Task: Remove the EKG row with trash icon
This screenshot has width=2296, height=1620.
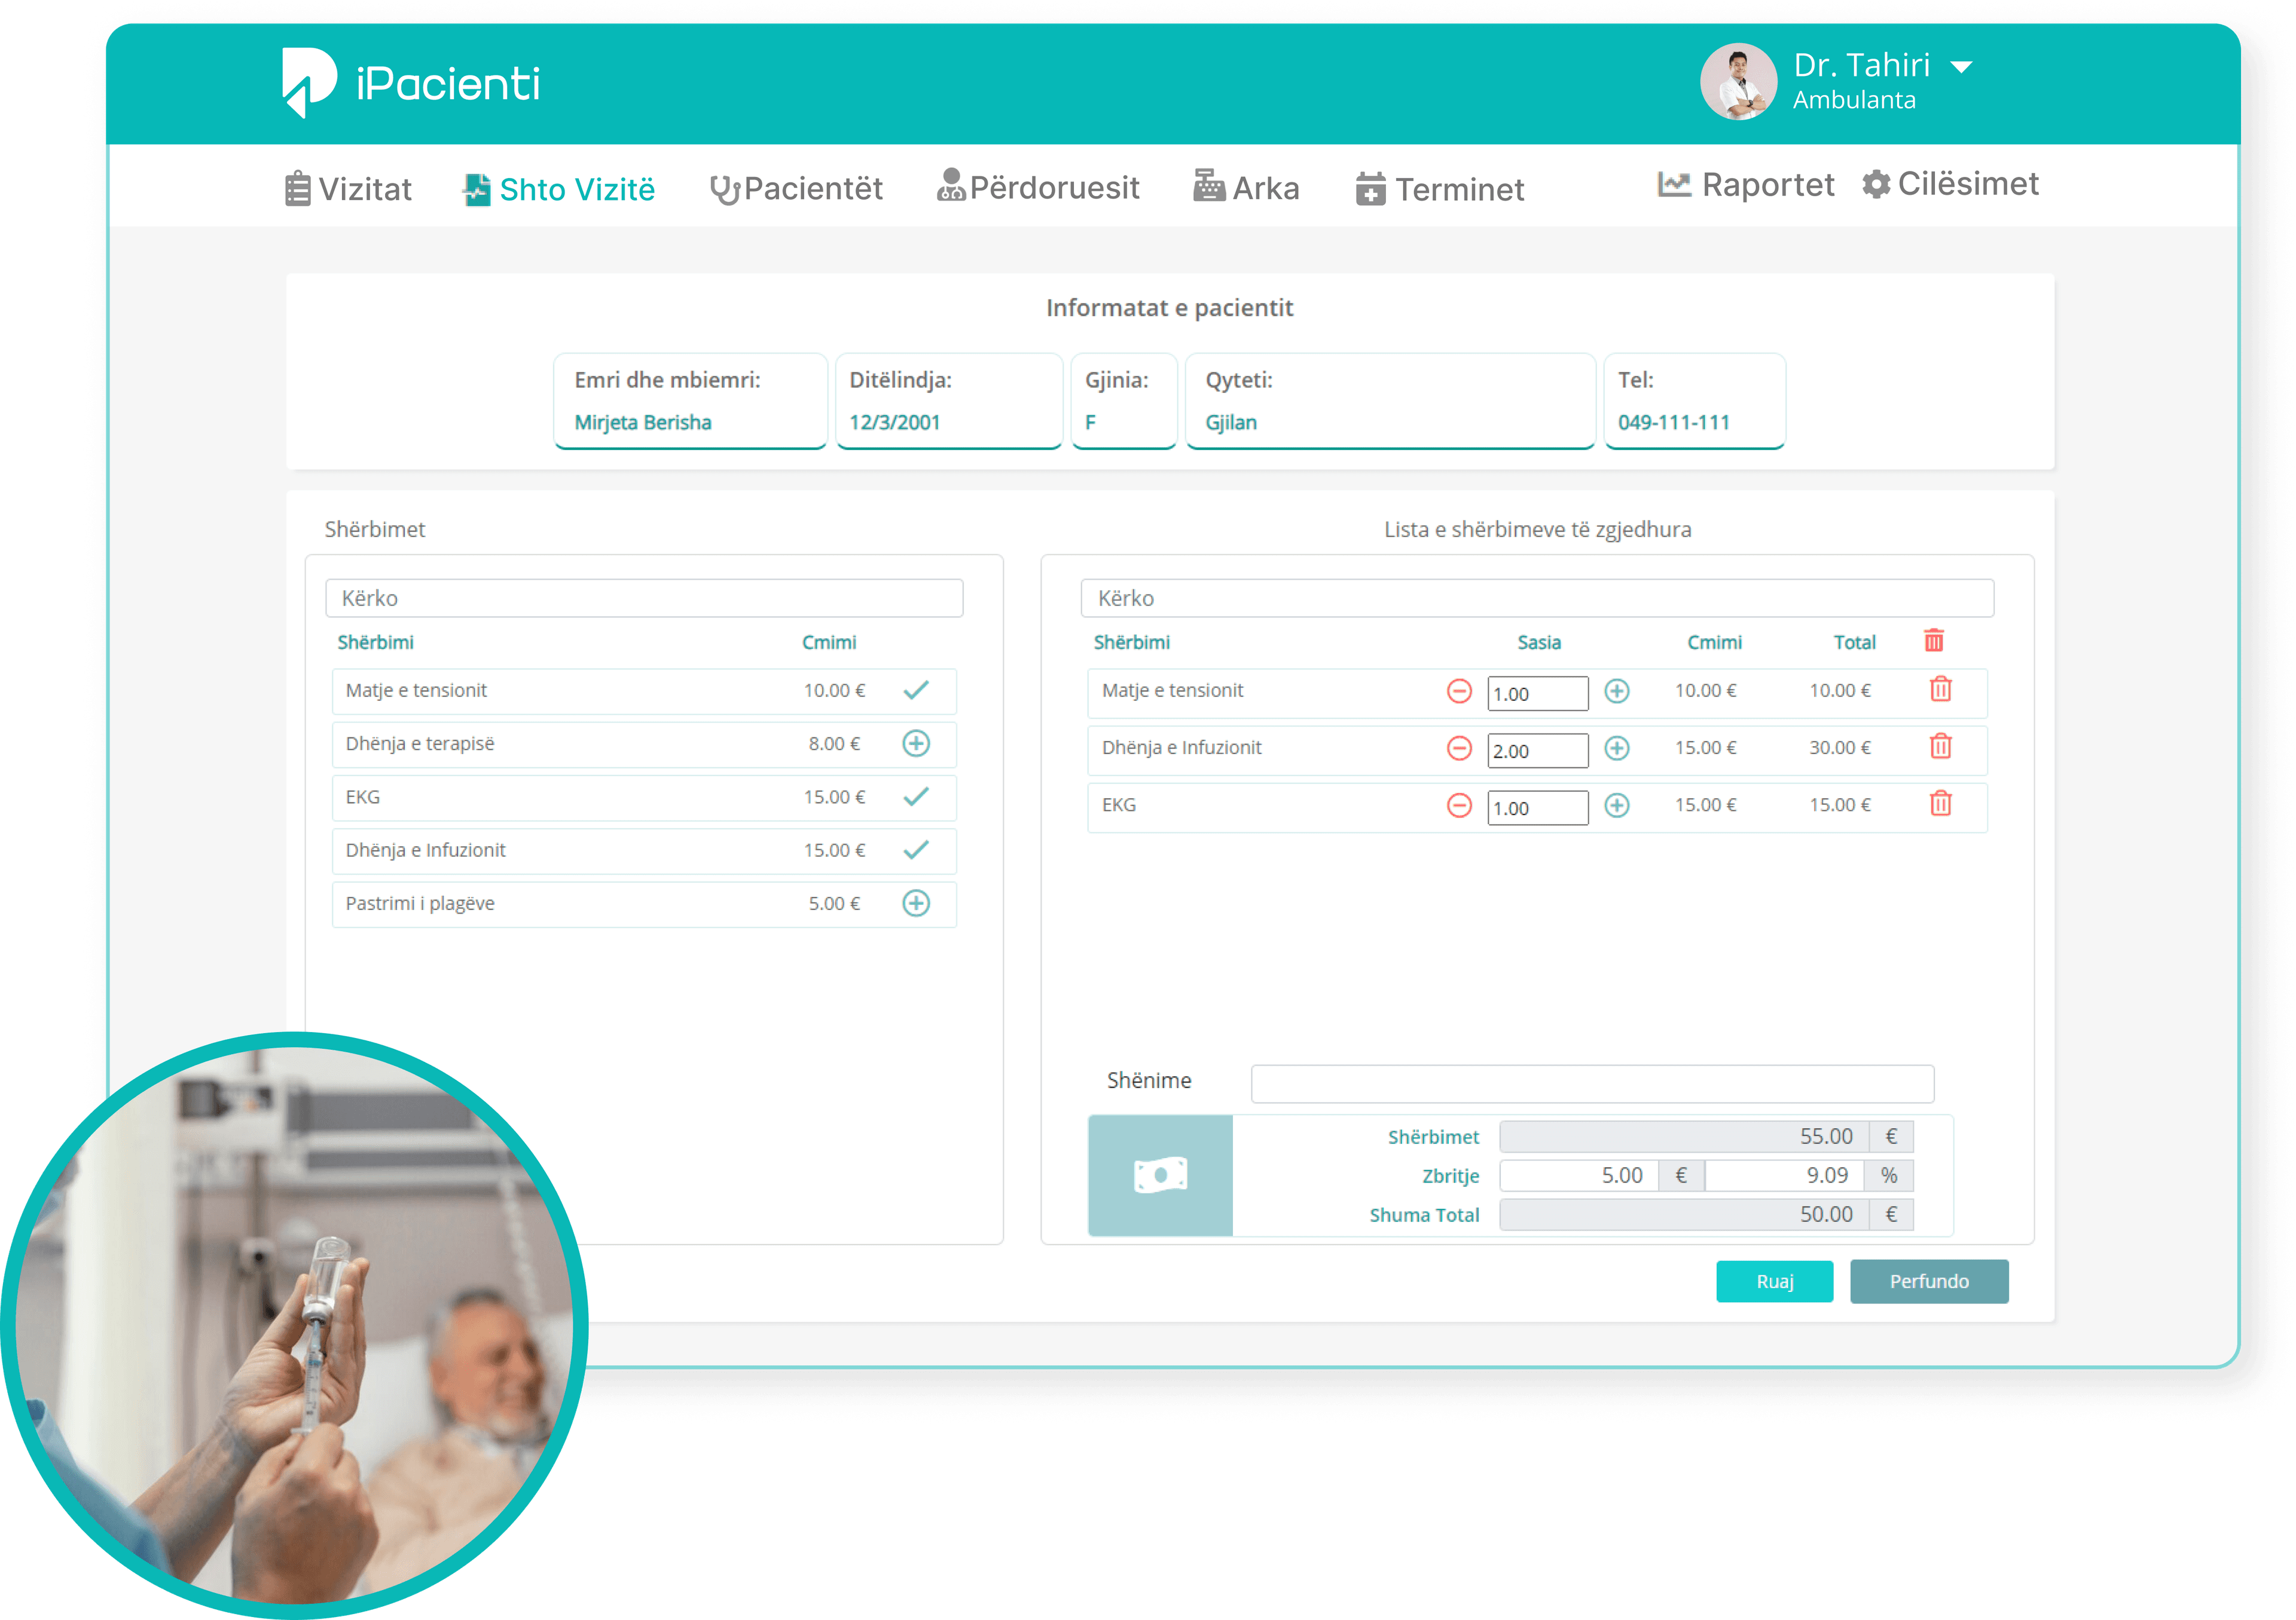Action: (x=1940, y=804)
